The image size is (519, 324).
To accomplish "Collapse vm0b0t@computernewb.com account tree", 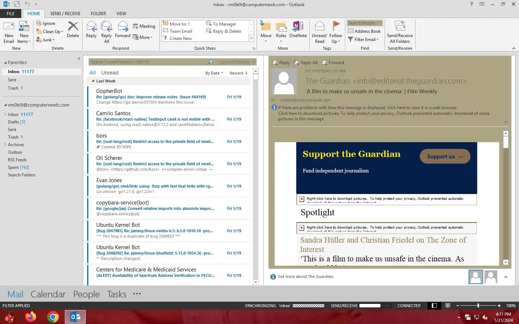I will (x=5, y=105).
